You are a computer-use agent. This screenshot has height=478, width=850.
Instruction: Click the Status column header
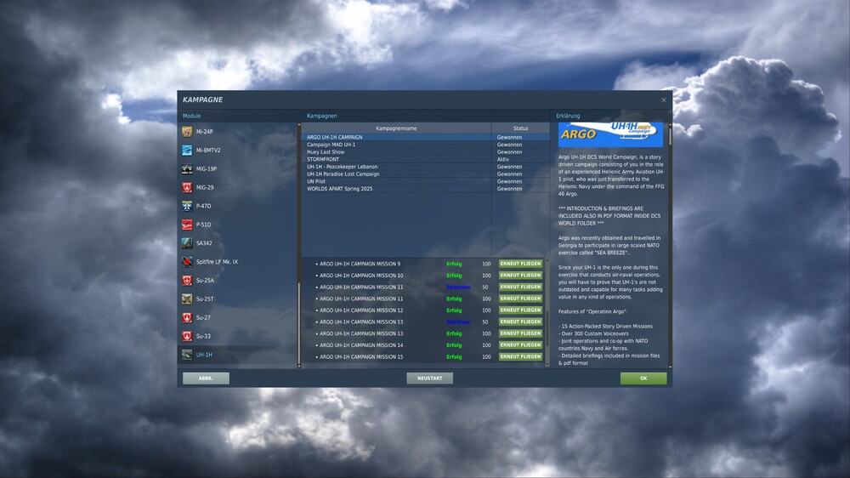pyautogui.click(x=520, y=128)
